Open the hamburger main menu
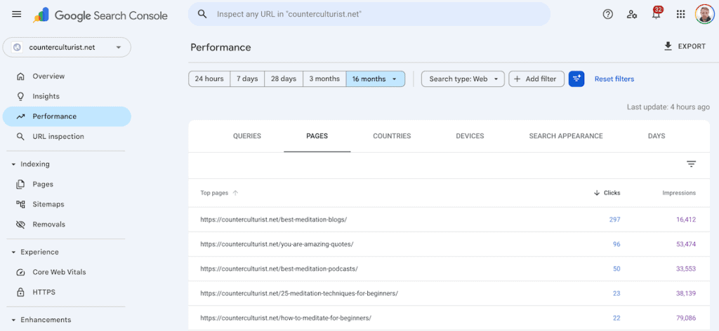This screenshot has width=719, height=331. point(17,14)
